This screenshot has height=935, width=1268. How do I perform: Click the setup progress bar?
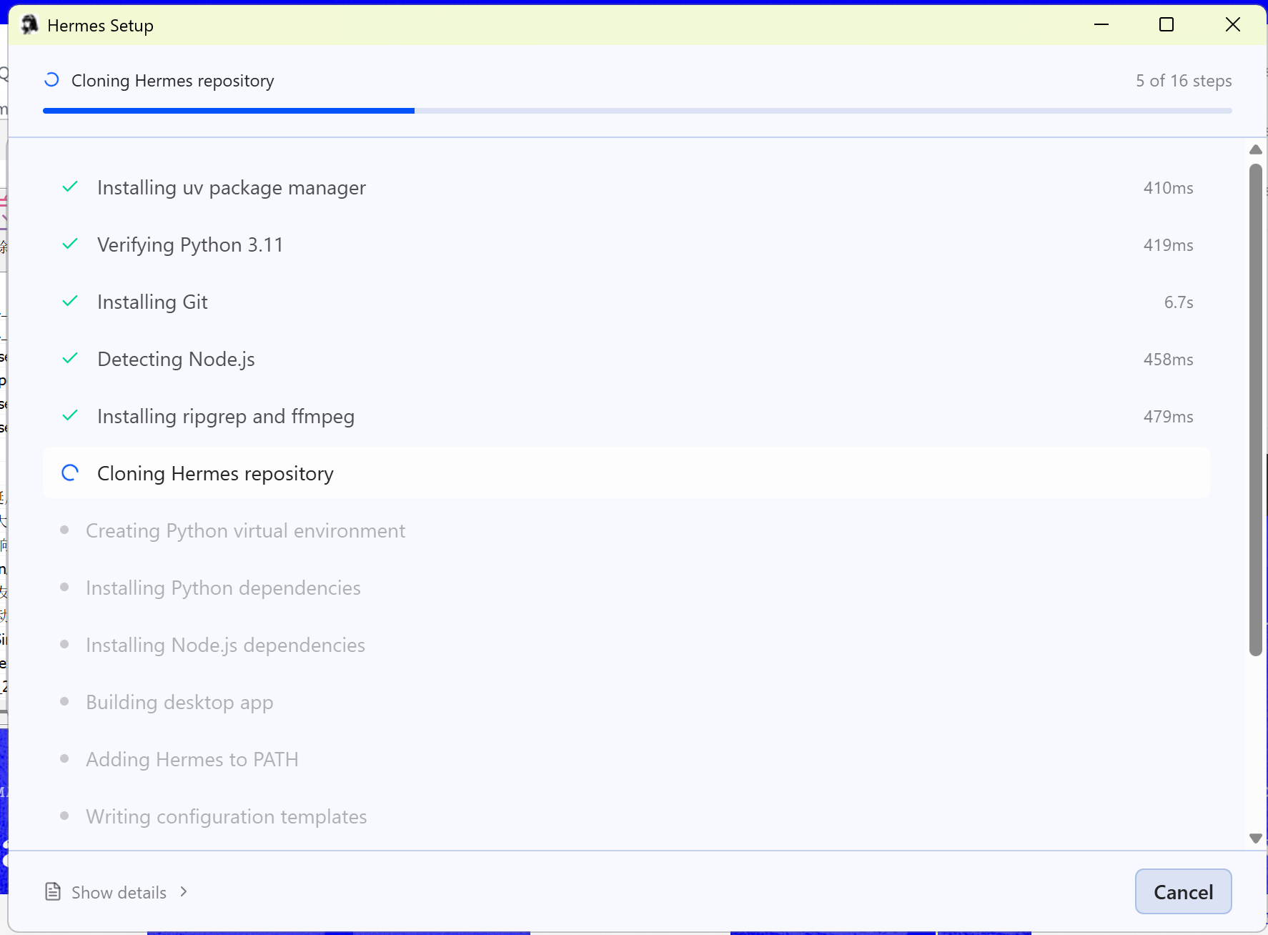coord(637,111)
